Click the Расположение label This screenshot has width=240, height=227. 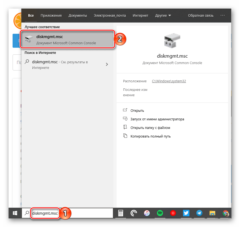pyautogui.click(x=135, y=81)
